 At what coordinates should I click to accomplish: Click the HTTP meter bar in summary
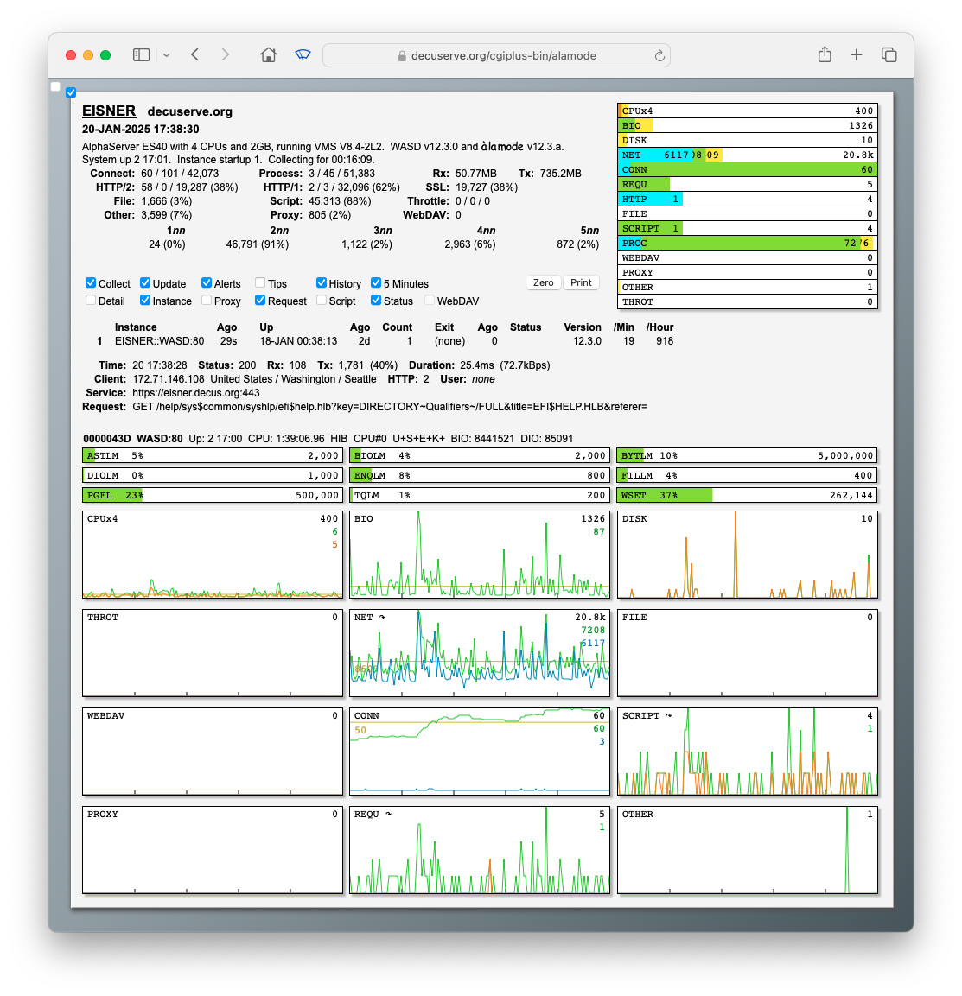(x=748, y=199)
